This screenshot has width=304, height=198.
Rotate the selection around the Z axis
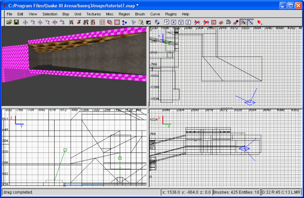coord(62,22)
